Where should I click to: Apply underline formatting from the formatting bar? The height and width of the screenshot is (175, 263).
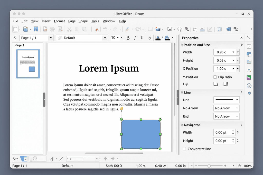tap(142, 38)
